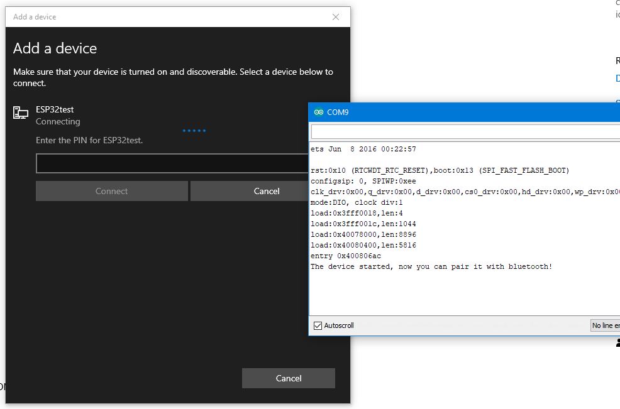
Task: Select the ESP32test device name
Action: click(55, 109)
